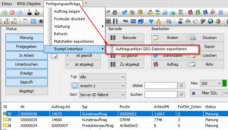Click the yellow box toolbar icon
The width and height of the screenshot is (228, 130).
(140, 12)
